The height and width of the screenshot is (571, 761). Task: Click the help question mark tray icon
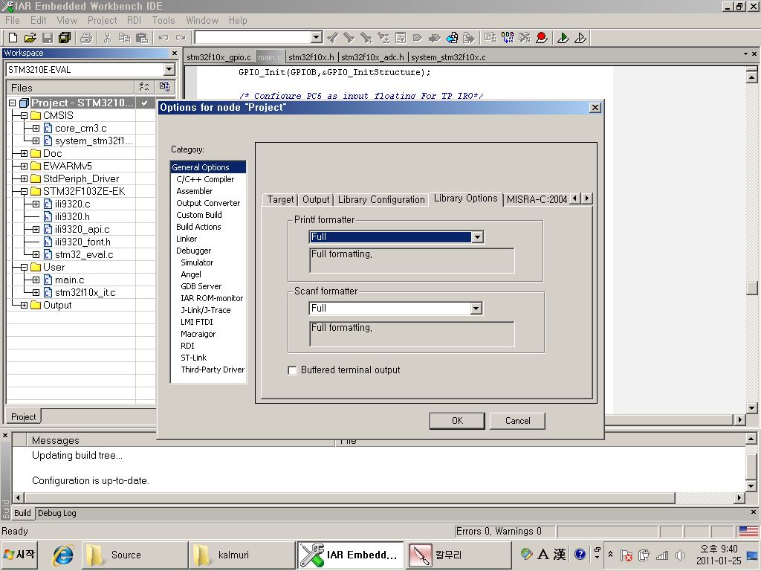tap(580, 554)
